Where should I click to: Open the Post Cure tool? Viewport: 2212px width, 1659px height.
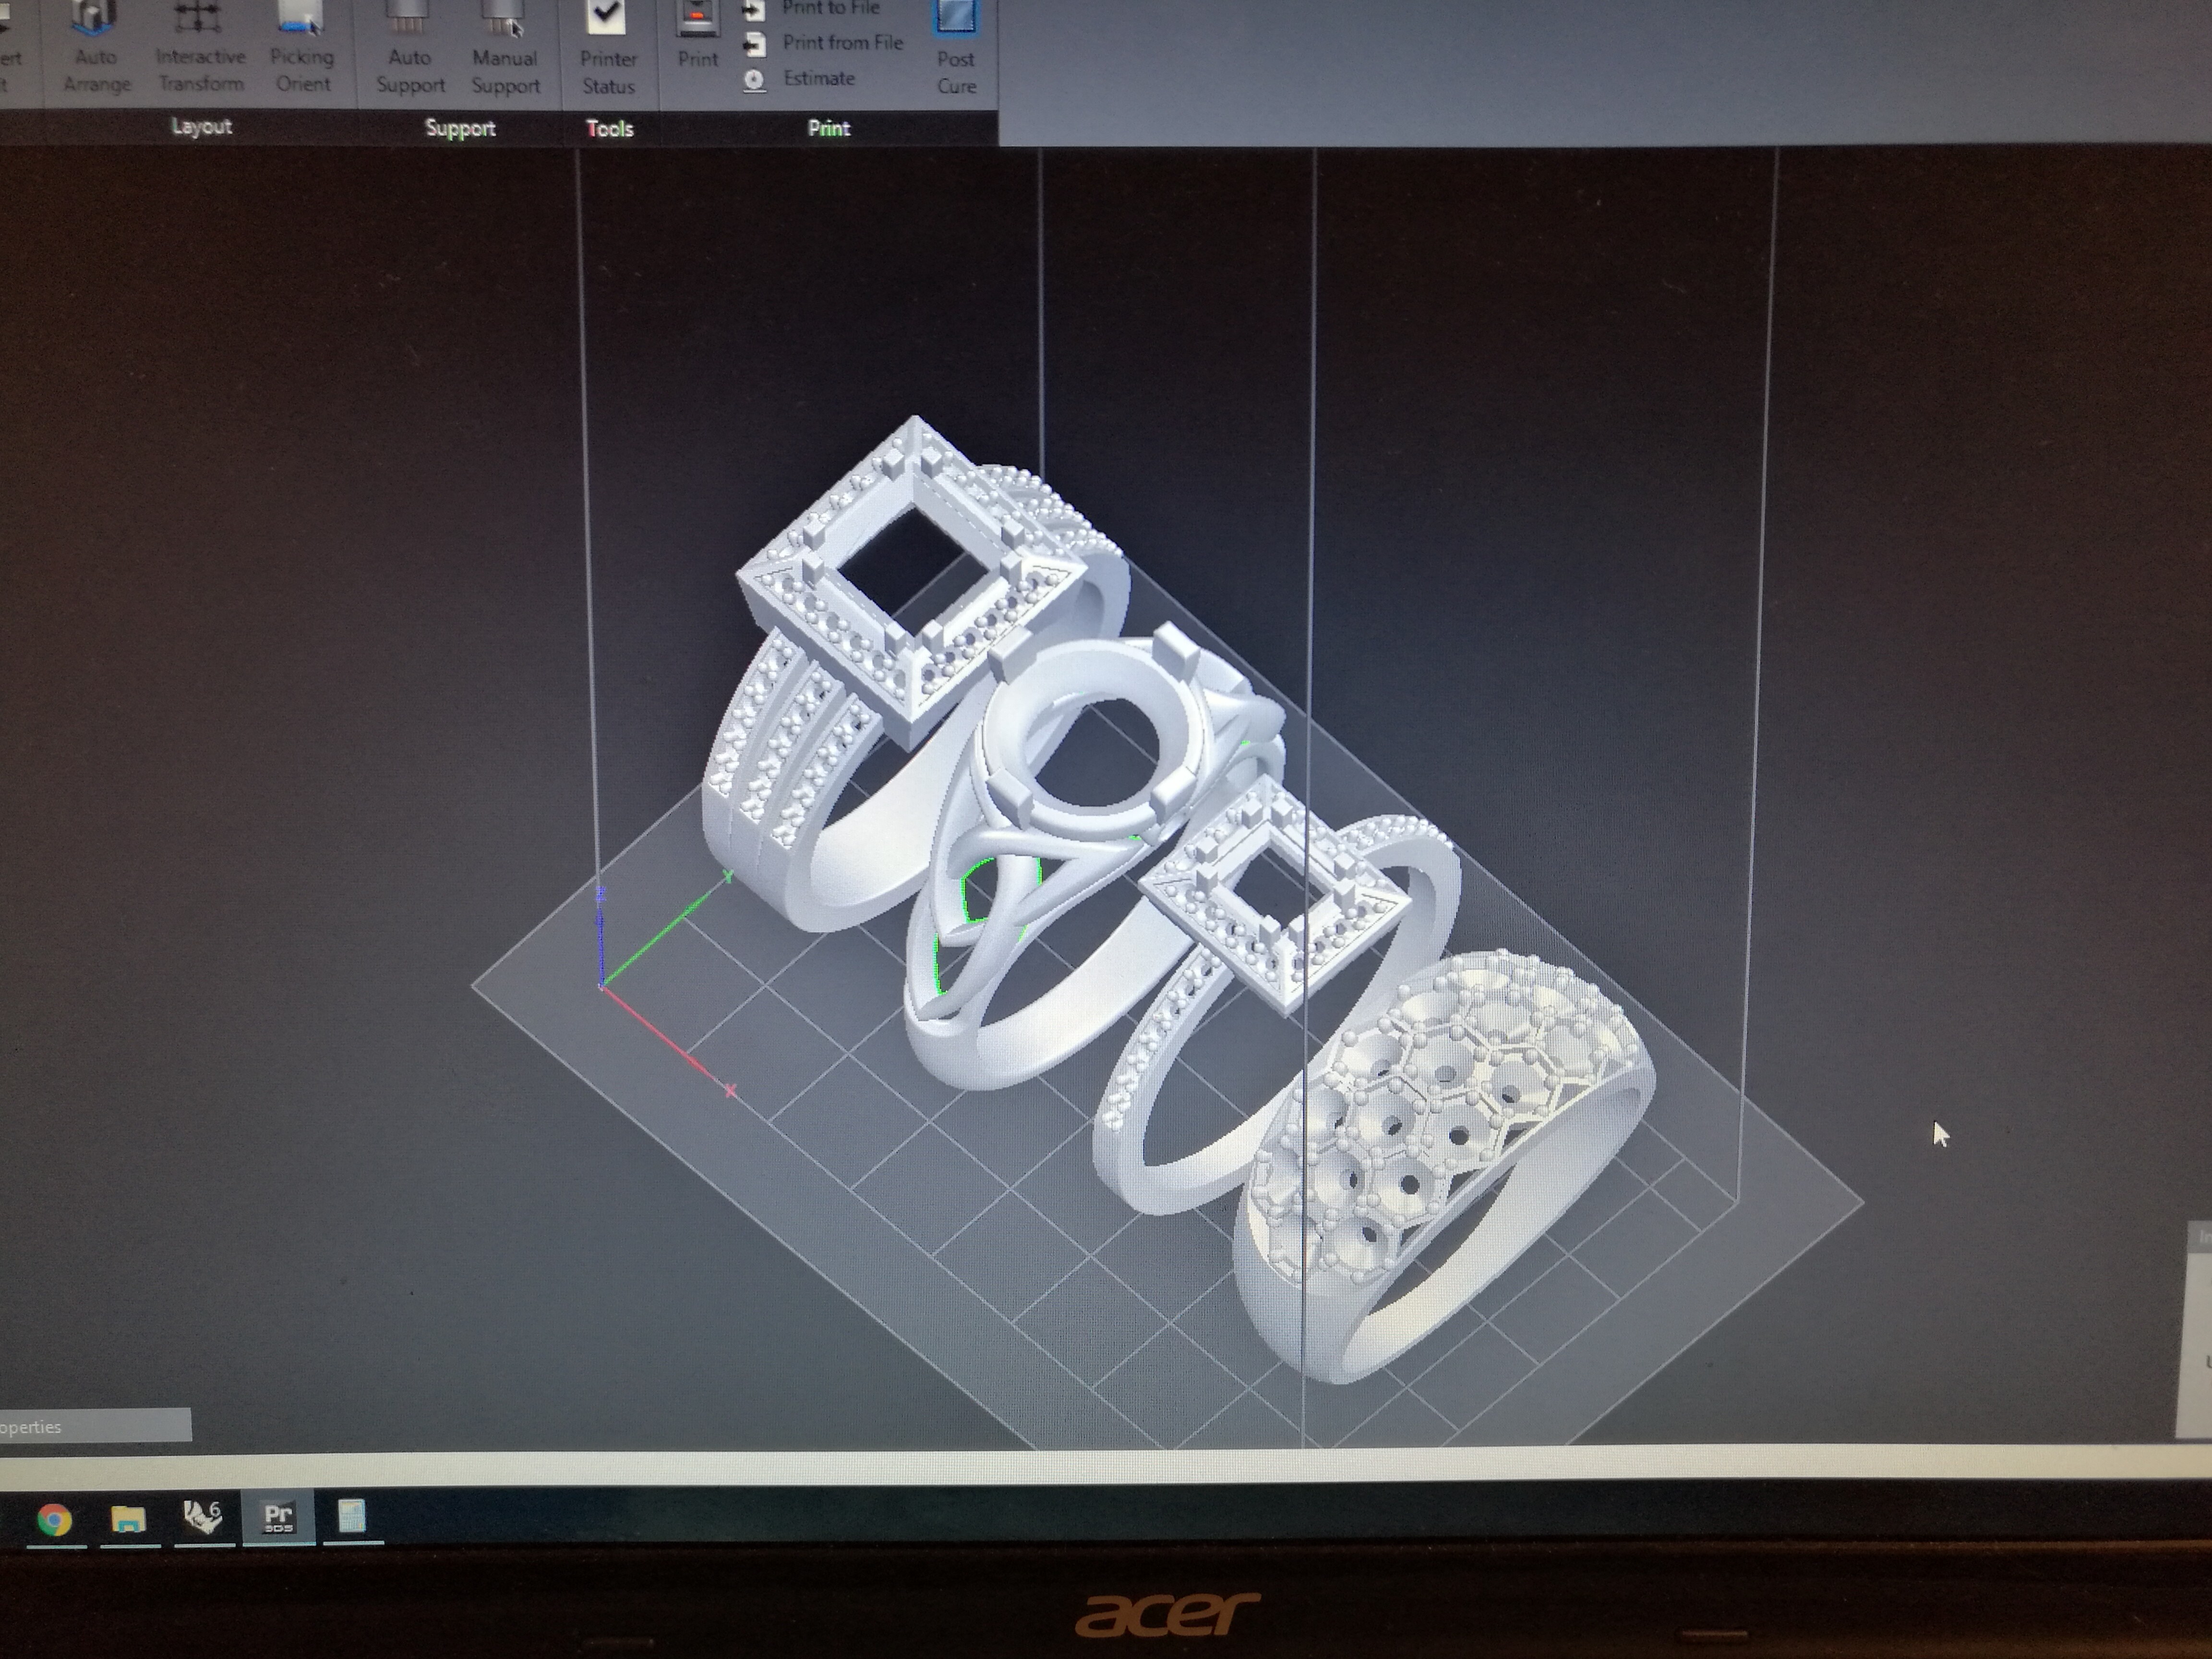955,45
